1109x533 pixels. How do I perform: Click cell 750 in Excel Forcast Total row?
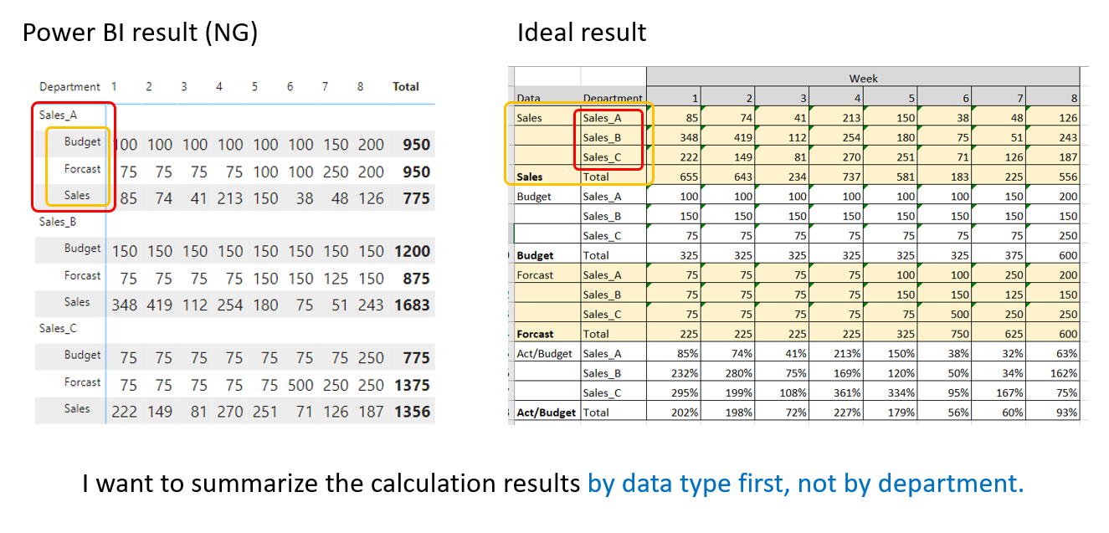(x=944, y=334)
